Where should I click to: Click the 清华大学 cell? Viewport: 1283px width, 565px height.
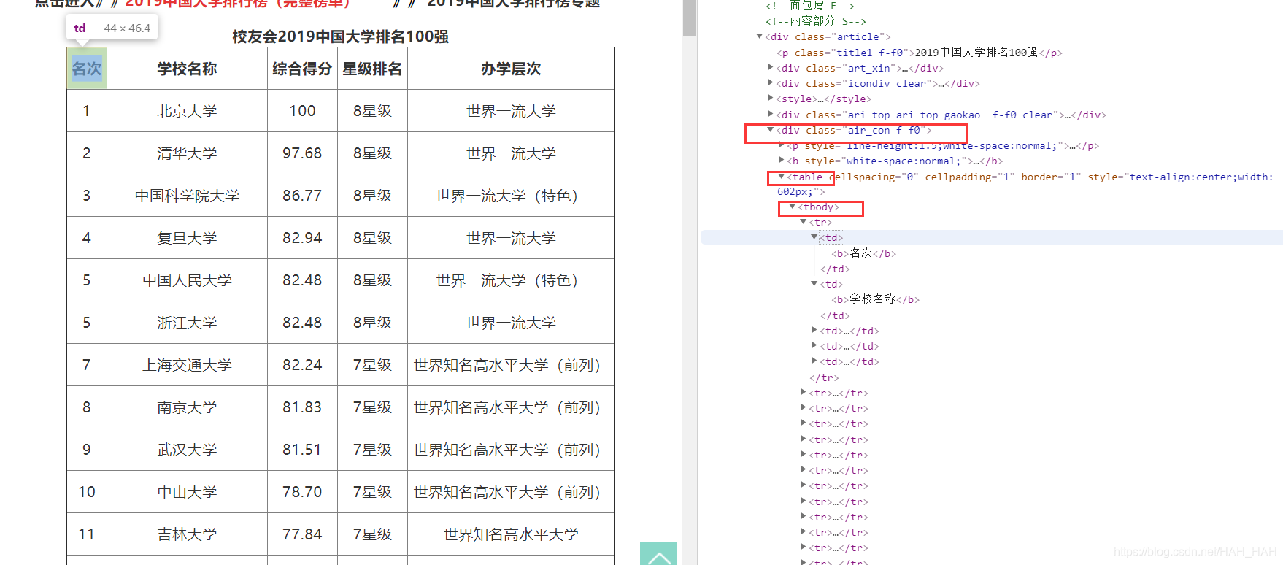click(x=187, y=153)
